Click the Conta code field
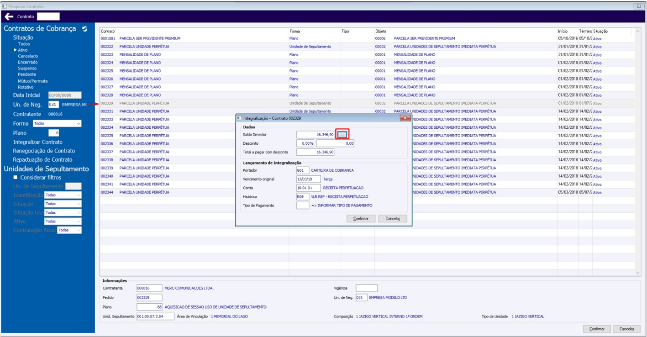This screenshot has height=337, width=647. [x=309, y=188]
